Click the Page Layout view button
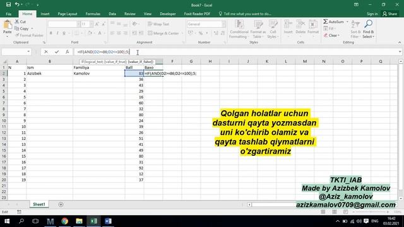Image resolution: width=404 pixels, height=227 pixels. pyautogui.click(x=334, y=212)
